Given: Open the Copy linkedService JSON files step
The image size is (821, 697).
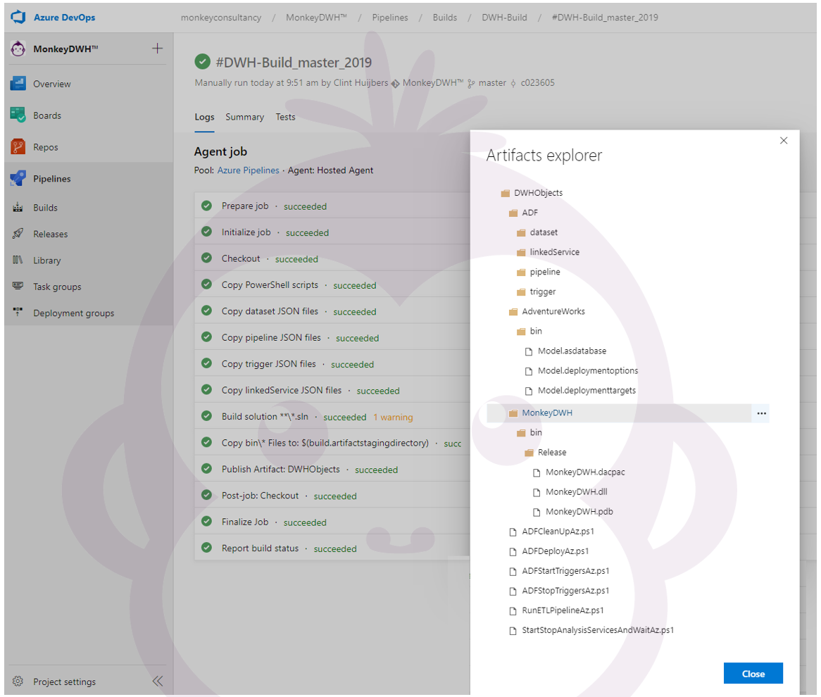Looking at the screenshot, I should (x=282, y=390).
